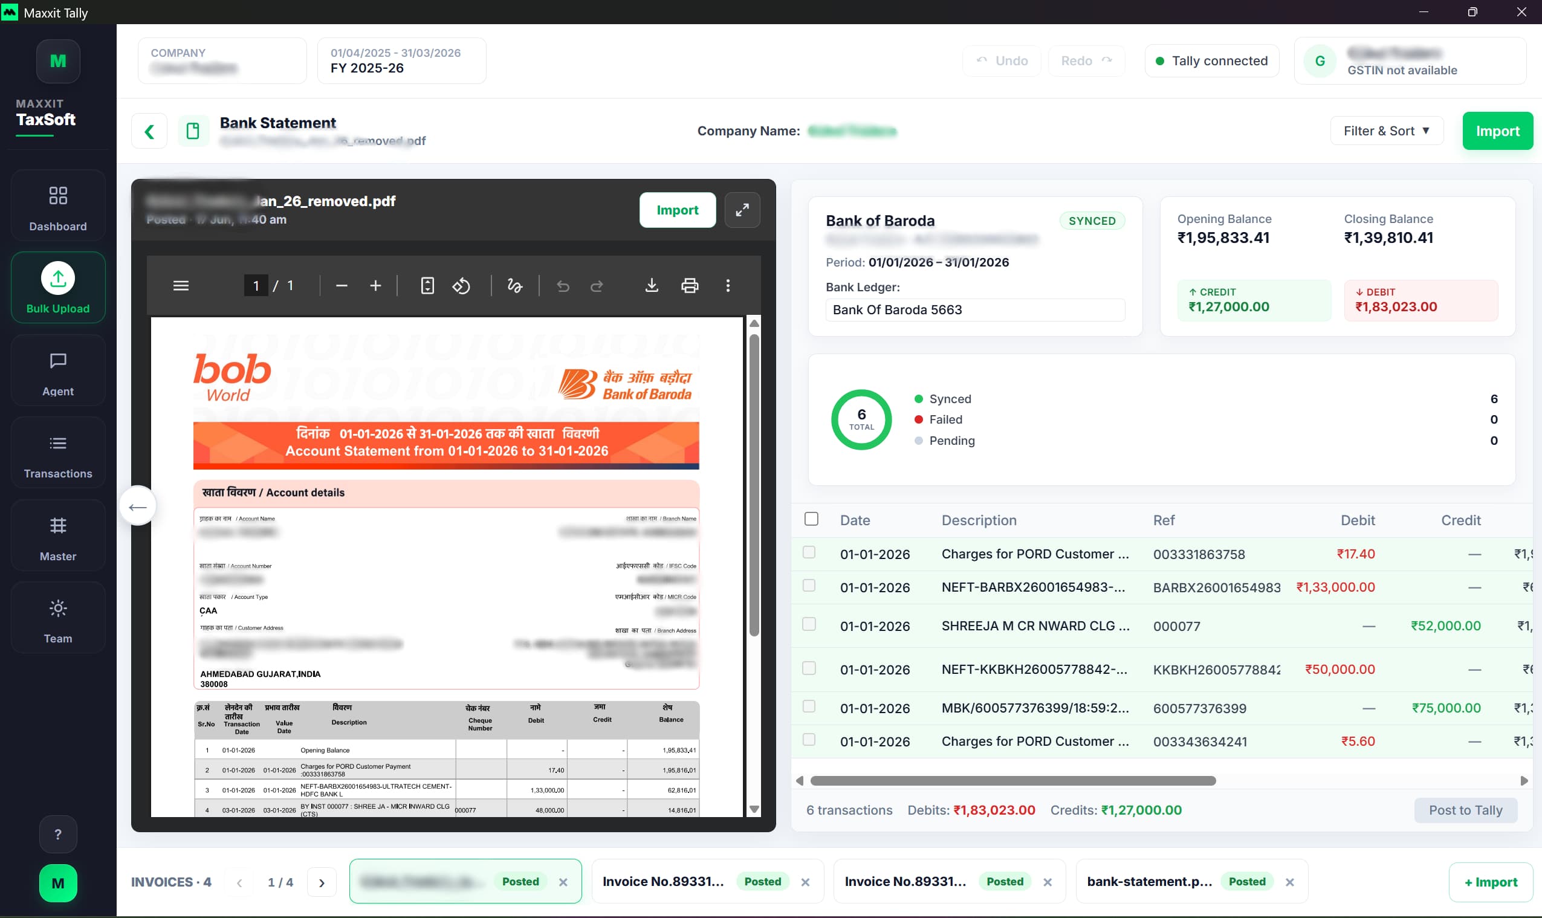1542x918 pixels.
Task: Open the FY 2025-26 period selector
Action: click(x=401, y=60)
